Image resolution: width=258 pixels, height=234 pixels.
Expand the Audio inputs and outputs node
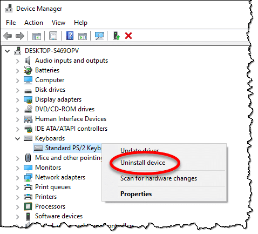tap(17, 61)
